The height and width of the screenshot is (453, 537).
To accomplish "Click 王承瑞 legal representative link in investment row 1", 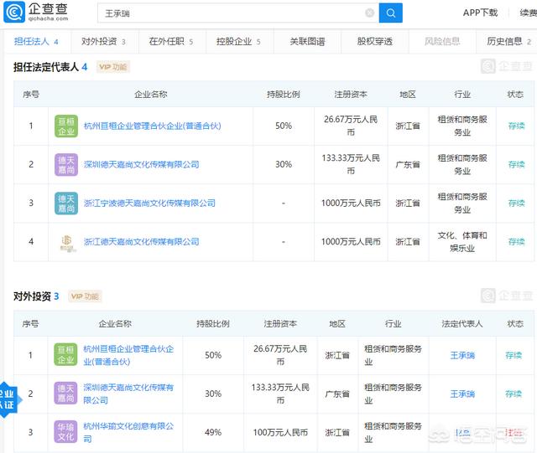I will (462, 356).
